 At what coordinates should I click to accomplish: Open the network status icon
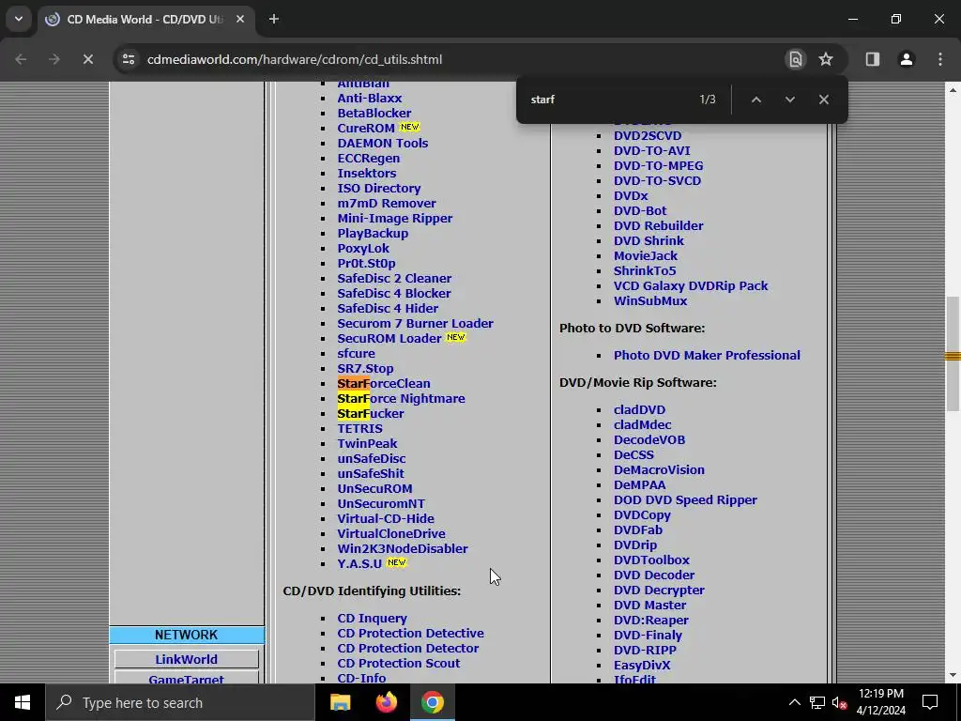(817, 702)
